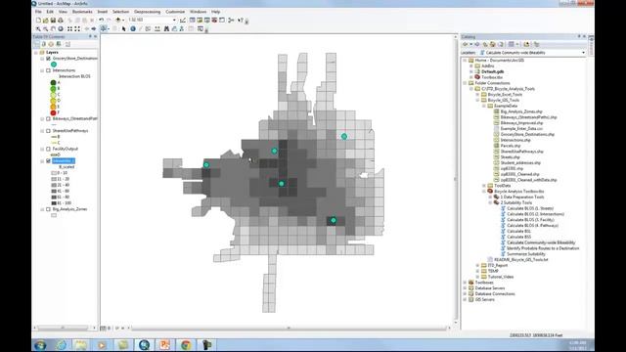Viewport: 626px width, 352px height.
Task: Expand the ToolData folder
Action: (x=484, y=186)
